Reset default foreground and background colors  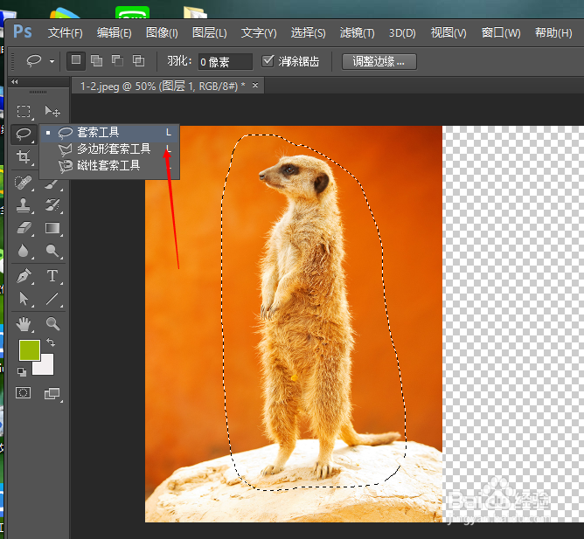click(22, 371)
